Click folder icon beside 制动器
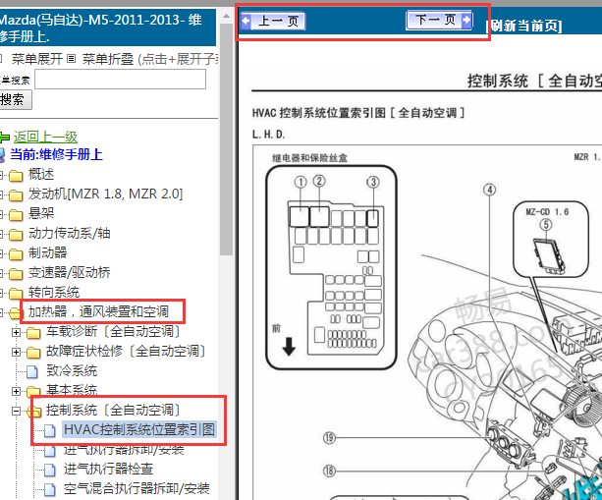This screenshot has width=602, height=500. coord(16,254)
